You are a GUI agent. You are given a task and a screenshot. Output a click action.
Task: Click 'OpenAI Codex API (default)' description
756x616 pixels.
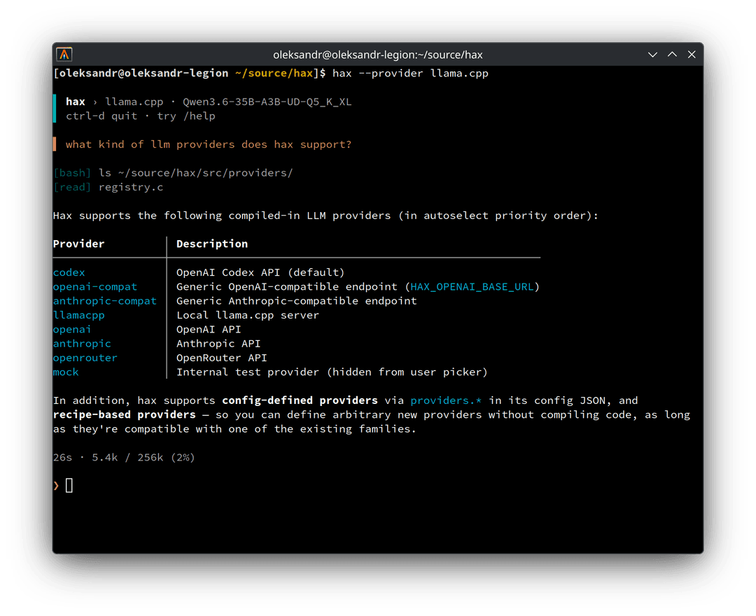[x=260, y=272]
